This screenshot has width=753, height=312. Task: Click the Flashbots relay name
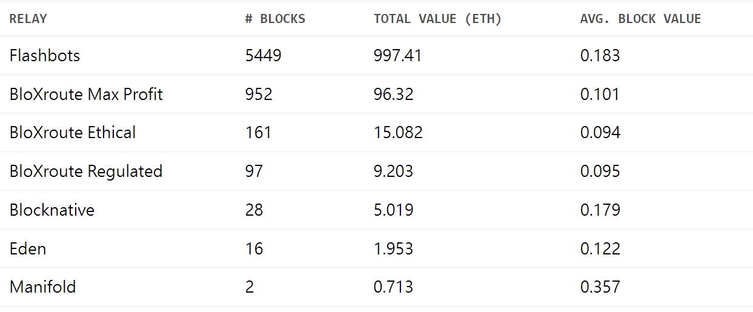[45, 56]
